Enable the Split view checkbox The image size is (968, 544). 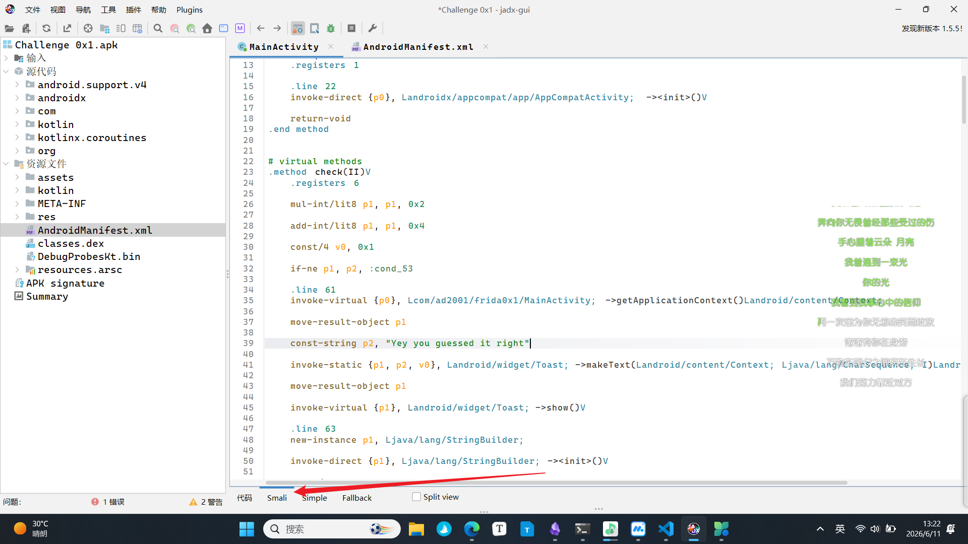416,497
